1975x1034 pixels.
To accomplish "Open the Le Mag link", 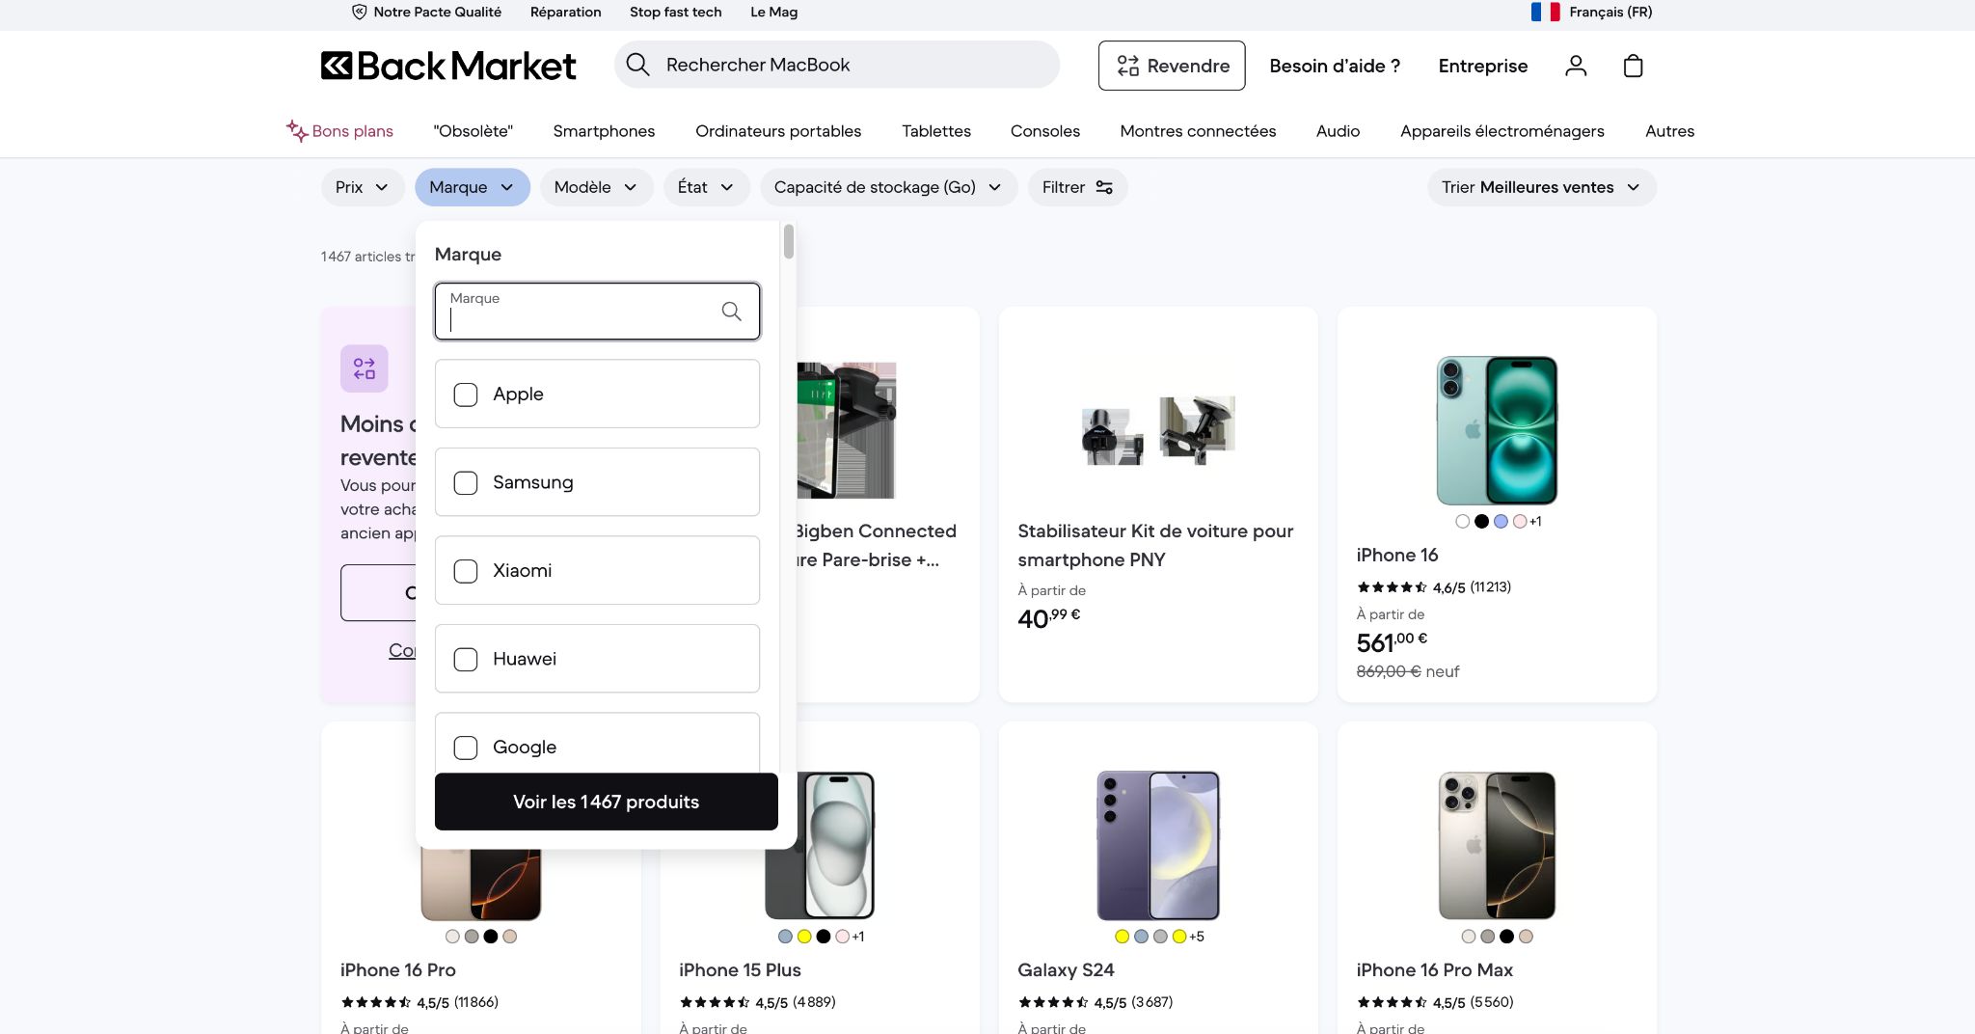I will click(x=773, y=13).
